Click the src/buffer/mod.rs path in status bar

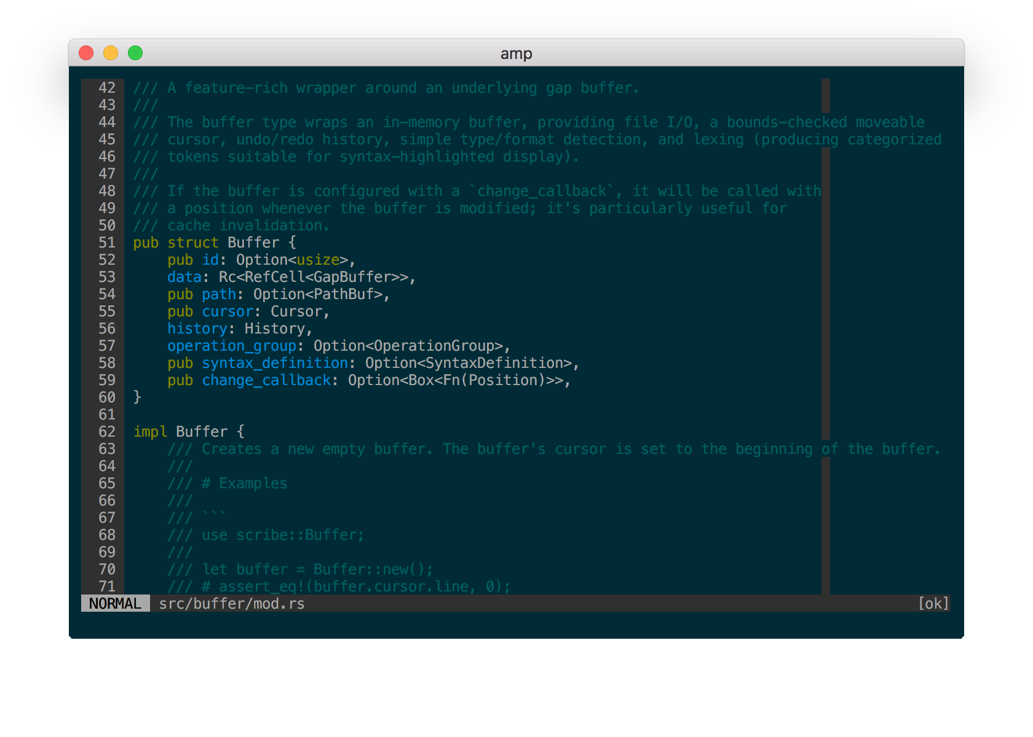(232, 604)
